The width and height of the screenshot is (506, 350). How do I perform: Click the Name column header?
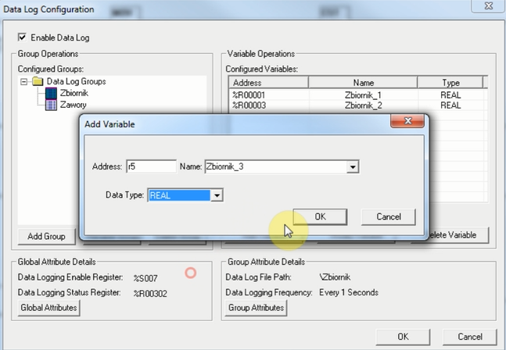pos(363,83)
